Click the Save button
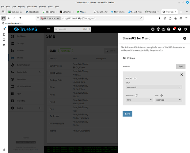The width and height of the screenshot is (190, 153). point(127,114)
